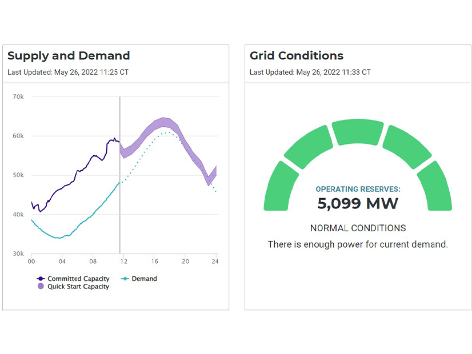Viewport: 472px width, 354px height.
Task: Click the purple Quick Start Capacity legend dot
Action: coord(41,286)
